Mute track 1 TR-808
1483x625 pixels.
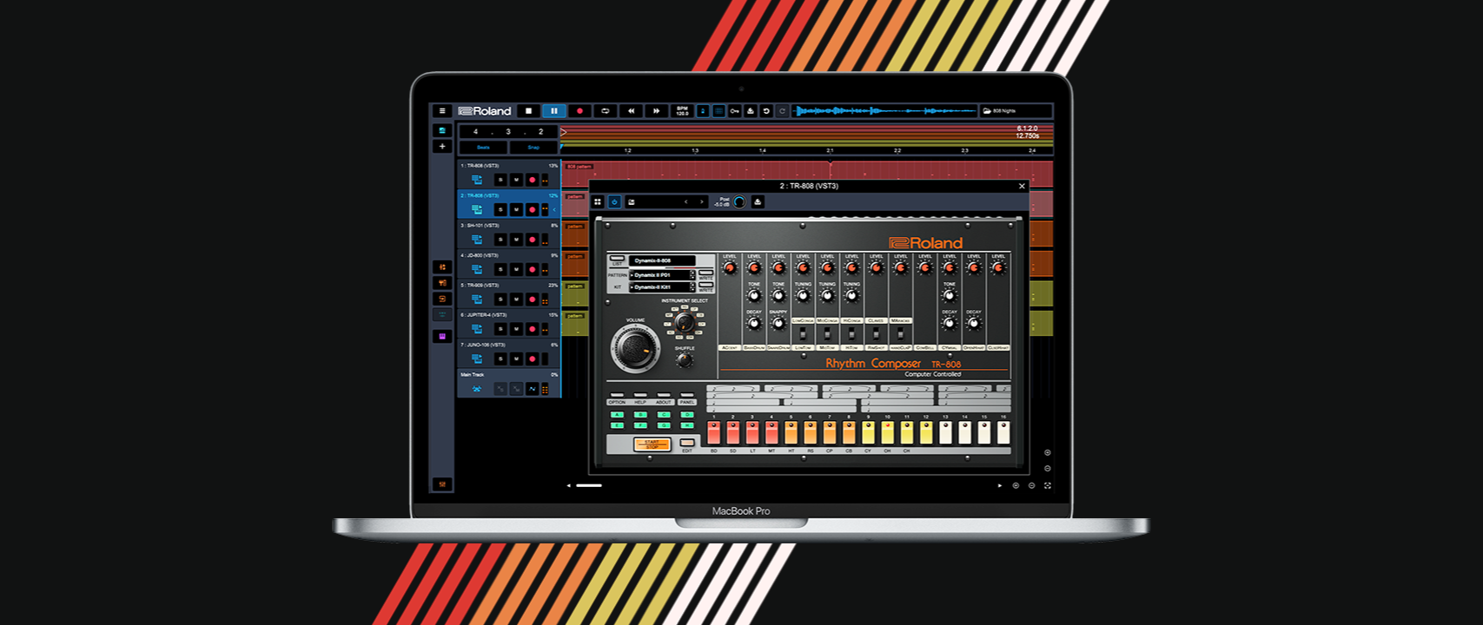tap(516, 180)
